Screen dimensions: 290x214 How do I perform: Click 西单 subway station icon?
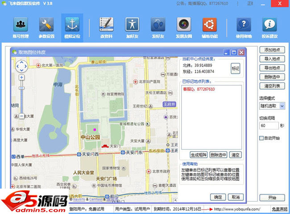click(13, 156)
